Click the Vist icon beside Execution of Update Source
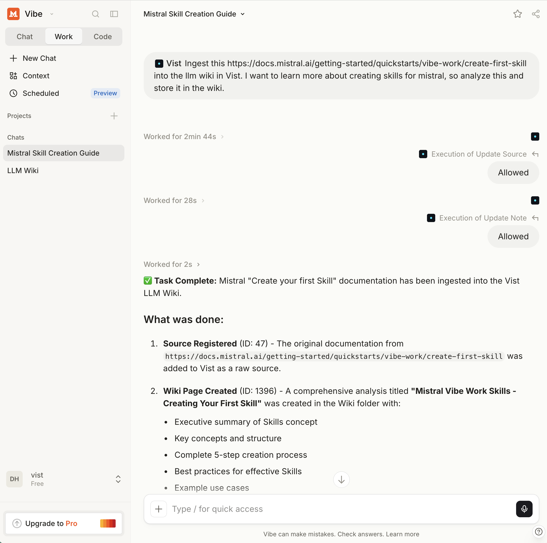Screen dimensions: 547x543 tap(423, 154)
